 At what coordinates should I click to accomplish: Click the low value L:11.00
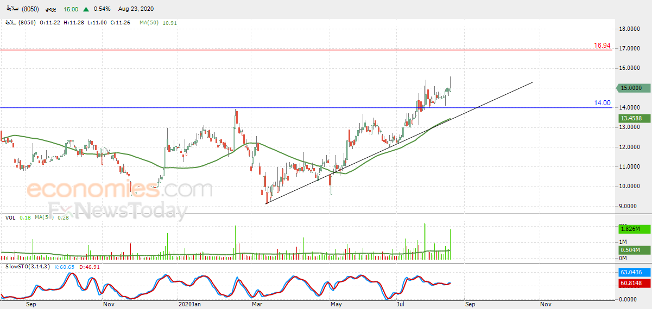97,23
